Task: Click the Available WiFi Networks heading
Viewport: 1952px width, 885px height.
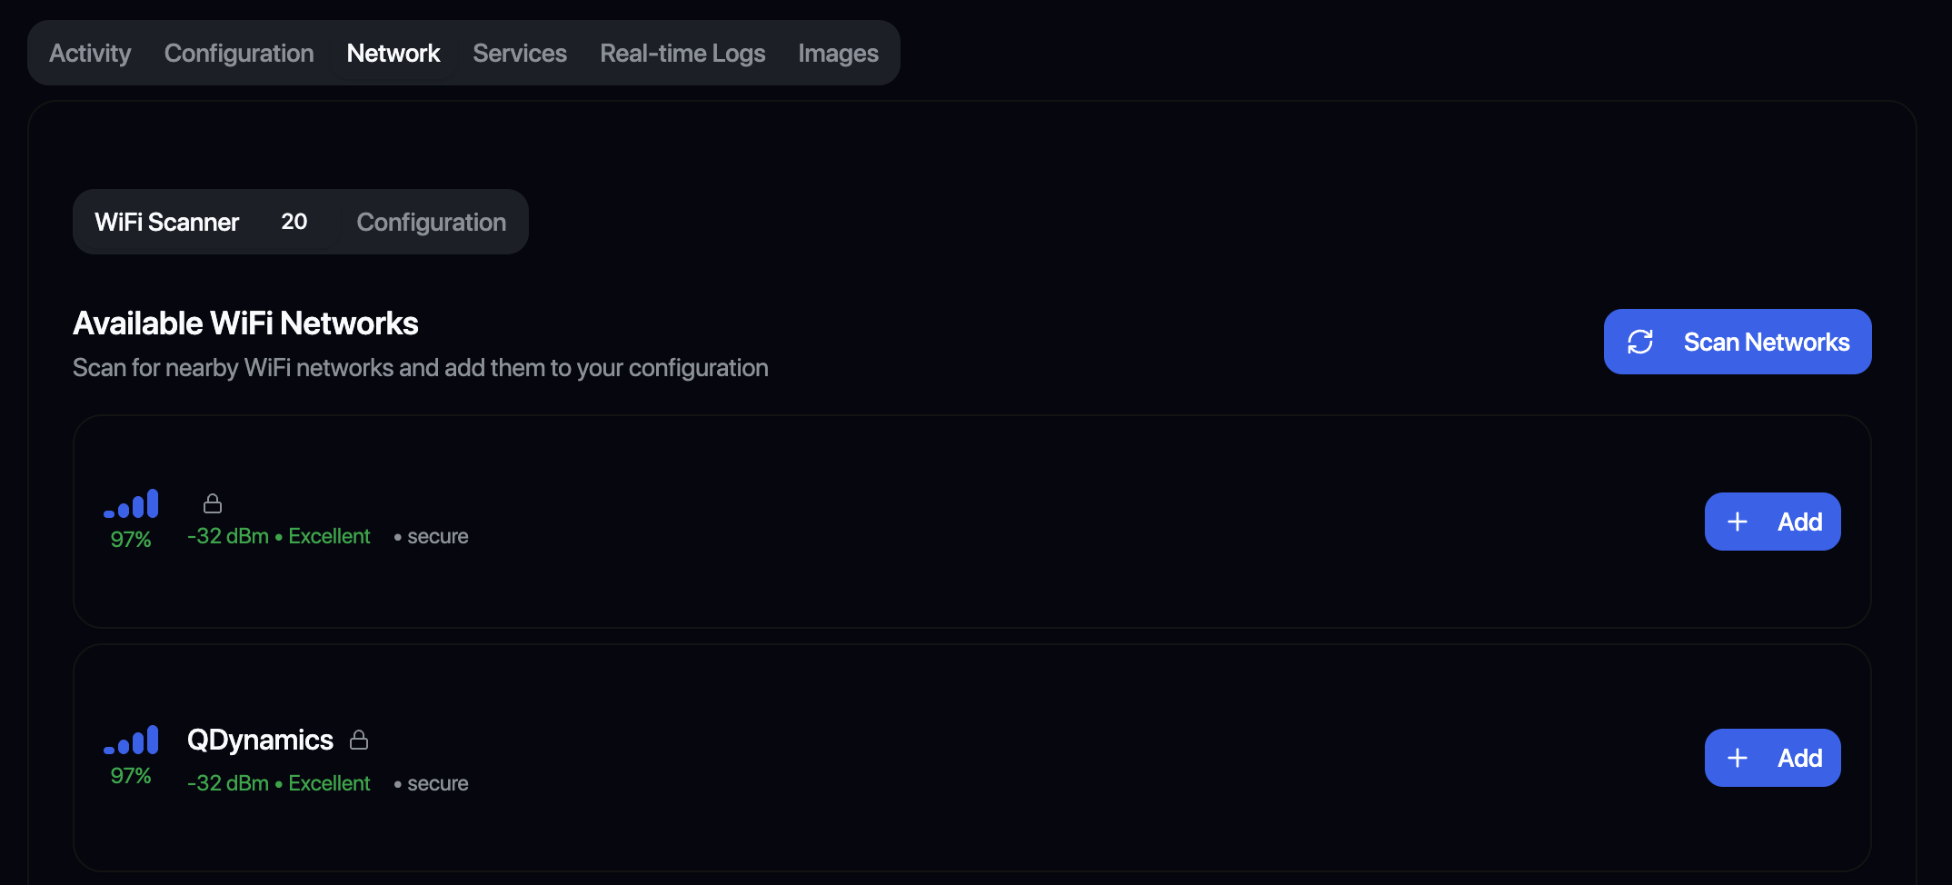Action: click(245, 323)
